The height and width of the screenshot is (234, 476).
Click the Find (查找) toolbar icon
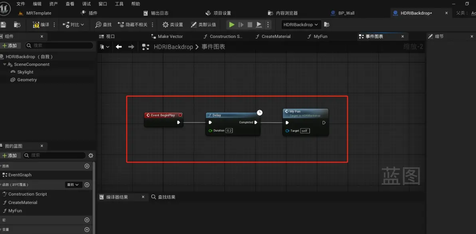tap(103, 25)
